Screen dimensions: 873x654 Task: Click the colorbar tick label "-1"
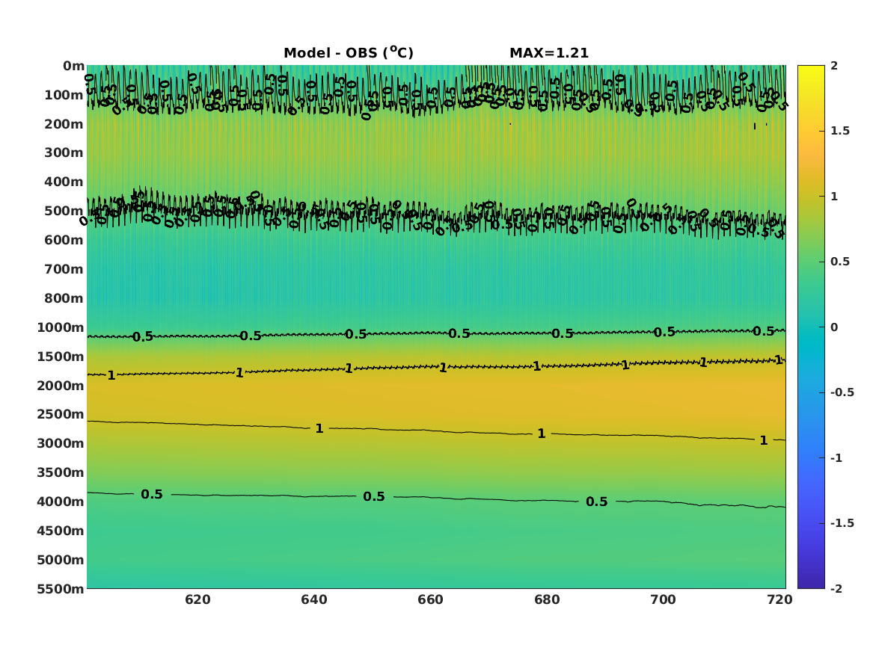[836, 457]
